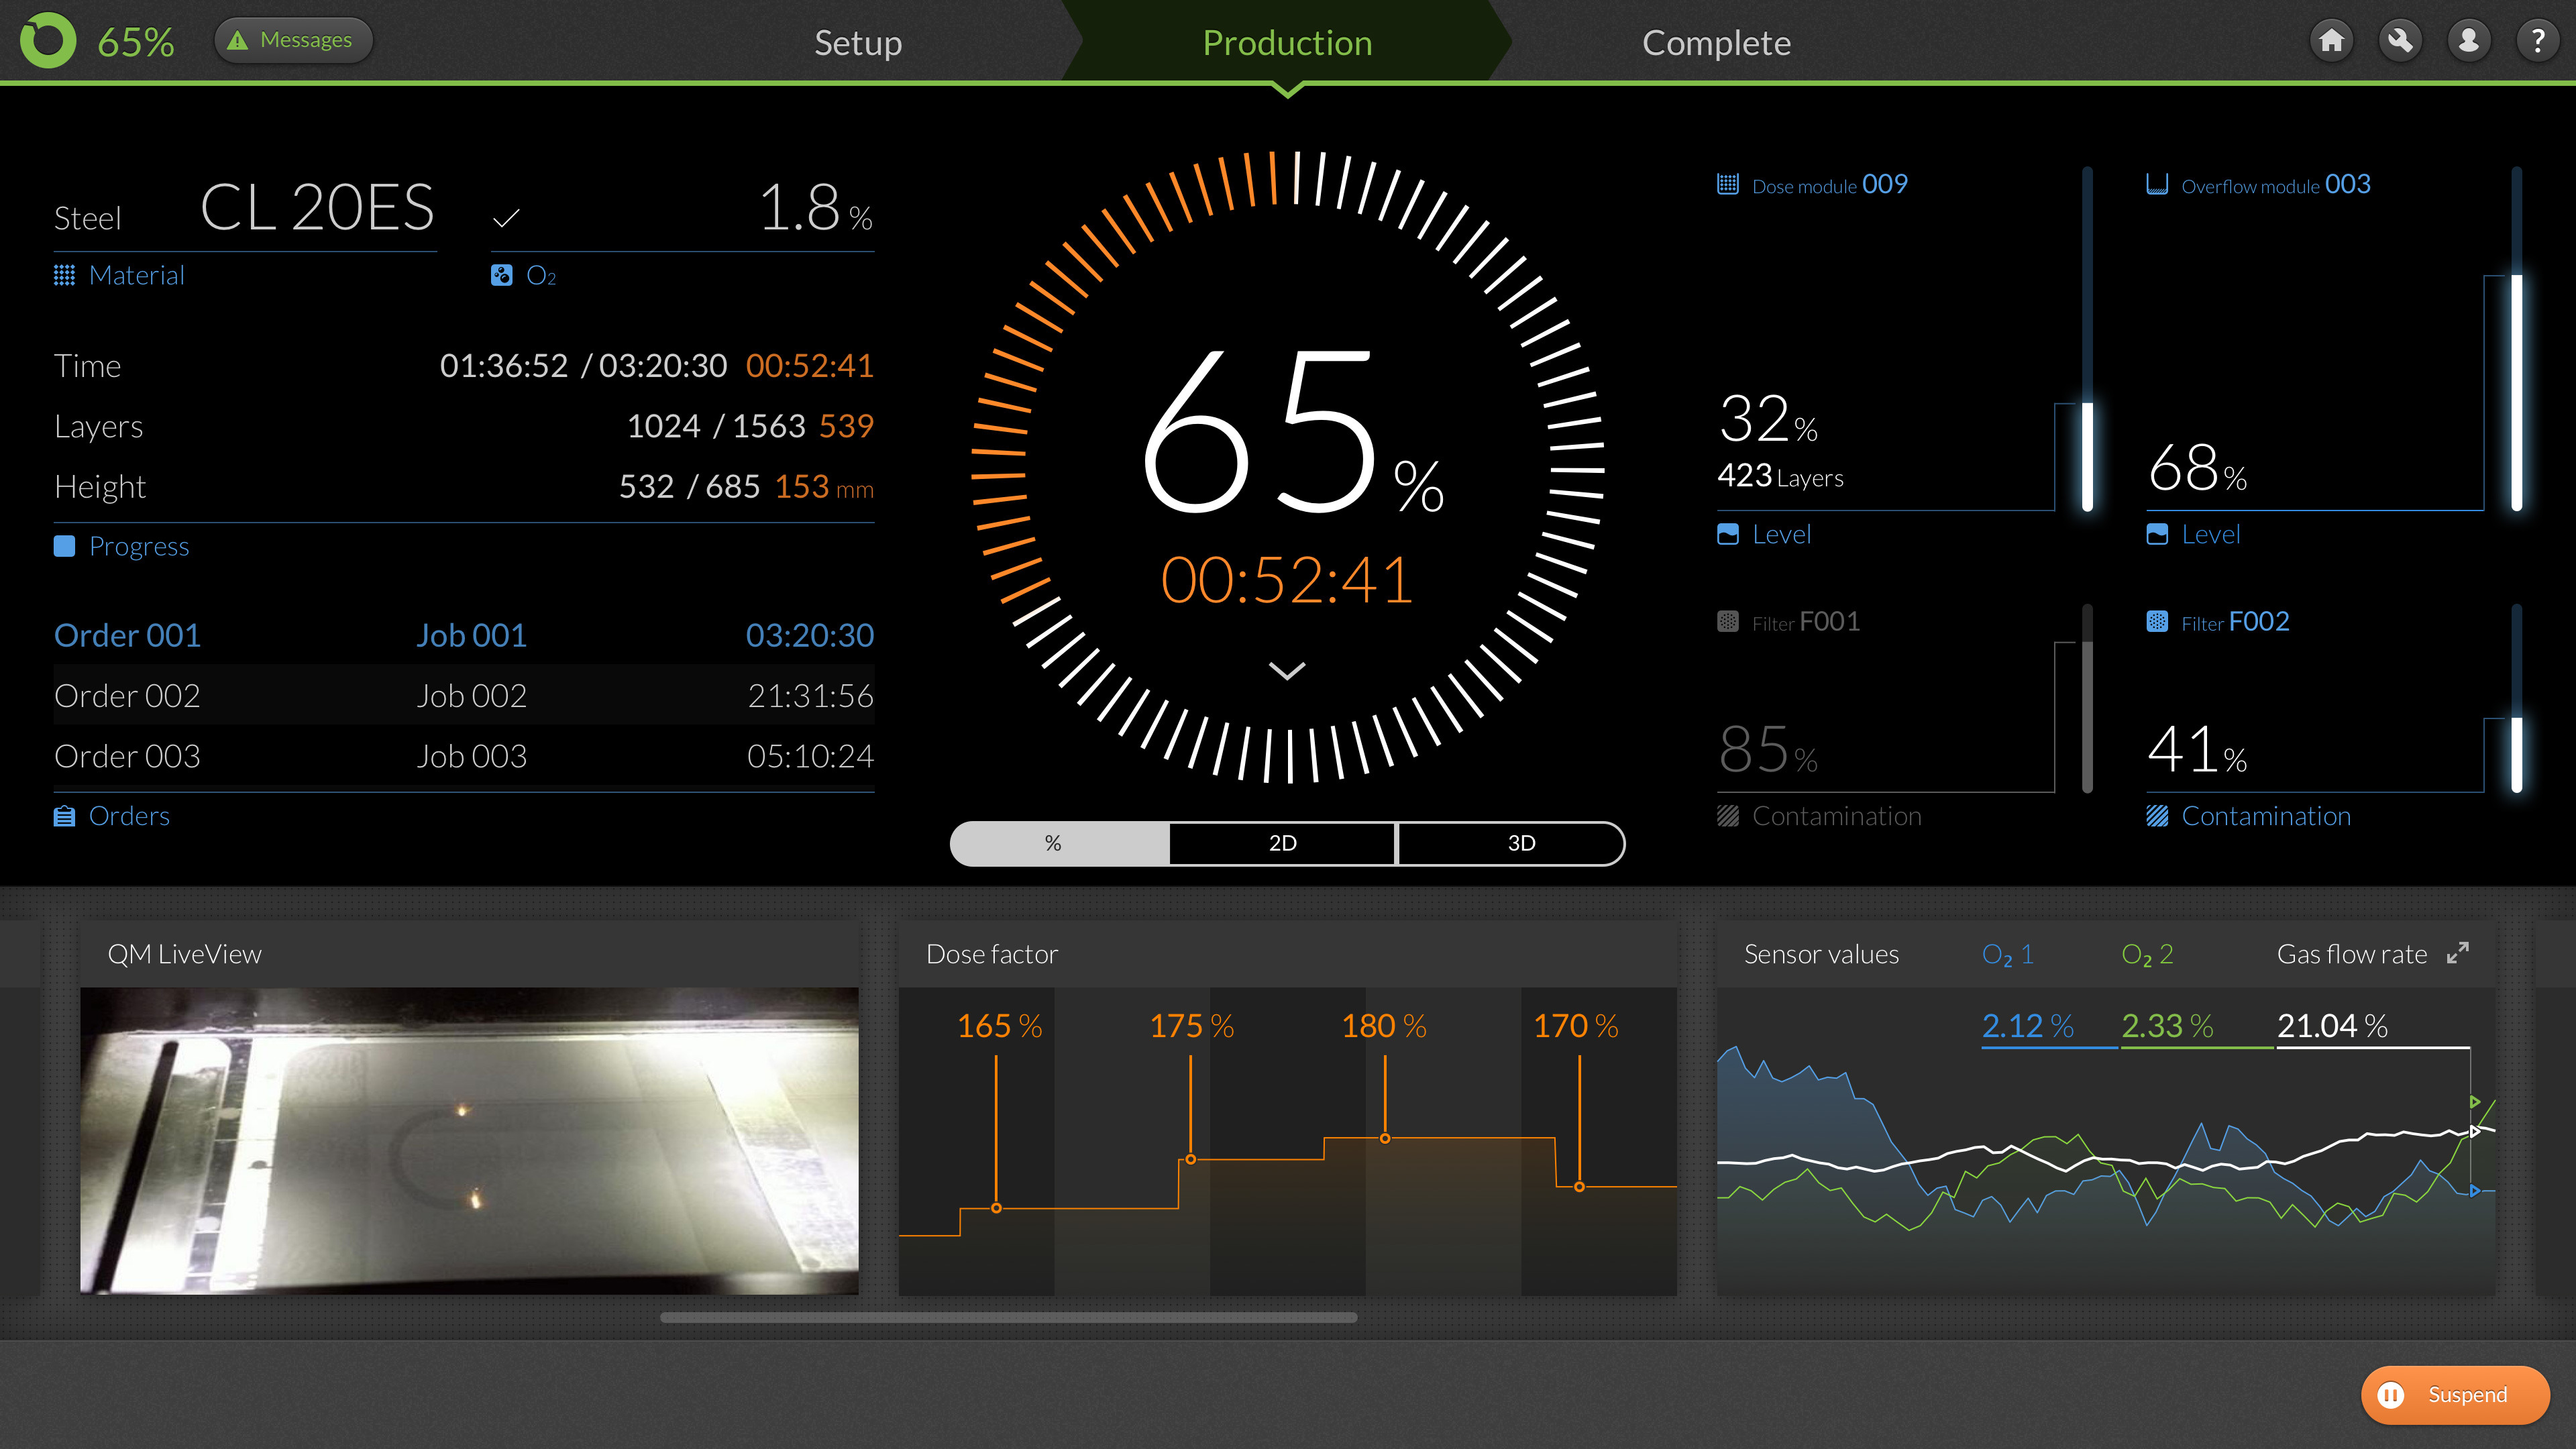Click the Orders clipboard icon
Viewport: 2576px width, 1449px height.
pyautogui.click(x=64, y=816)
